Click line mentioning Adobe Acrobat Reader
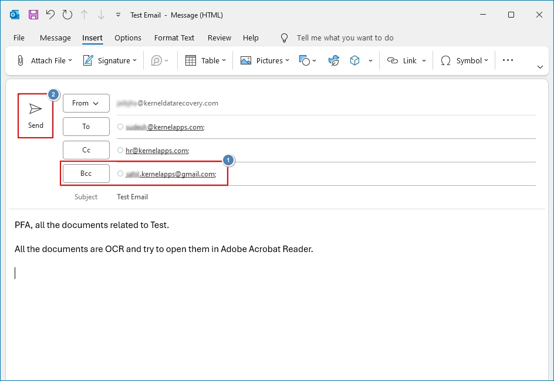Viewport: 554px width, 381px height. [164, 249]
